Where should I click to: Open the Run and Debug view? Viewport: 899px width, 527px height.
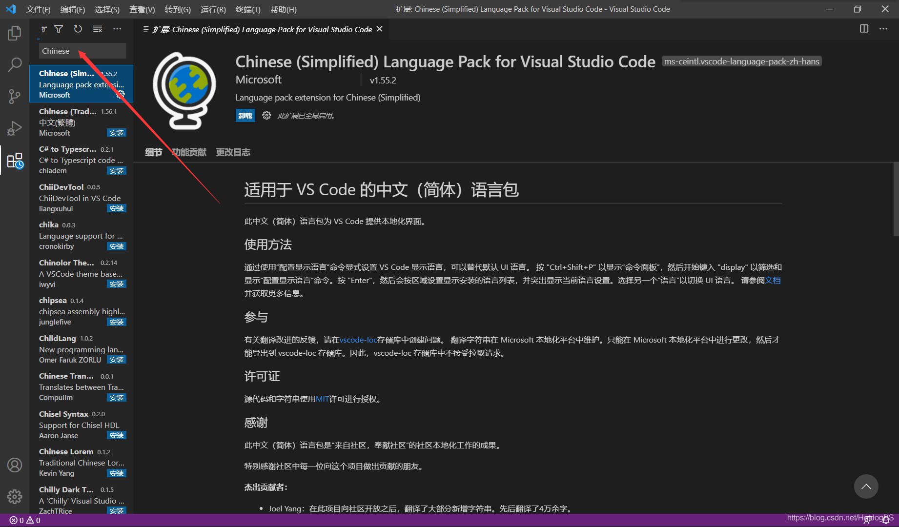pos(15,128)
